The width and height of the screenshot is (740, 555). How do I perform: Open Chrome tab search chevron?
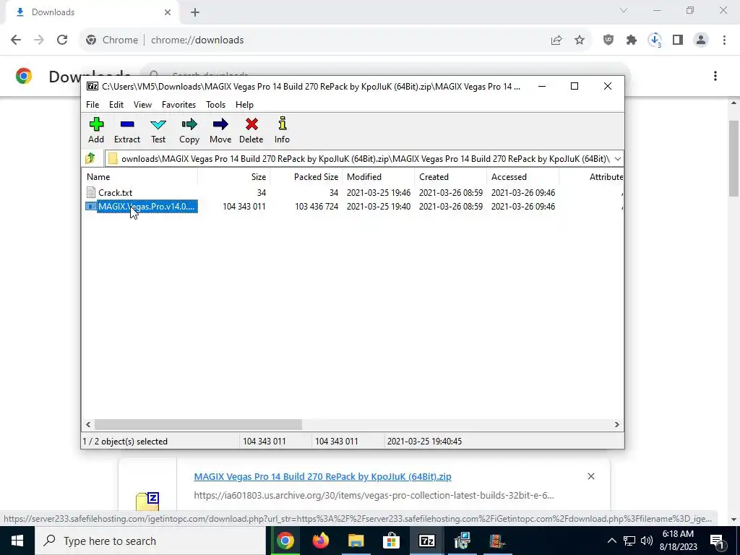(x=624, y=10)
